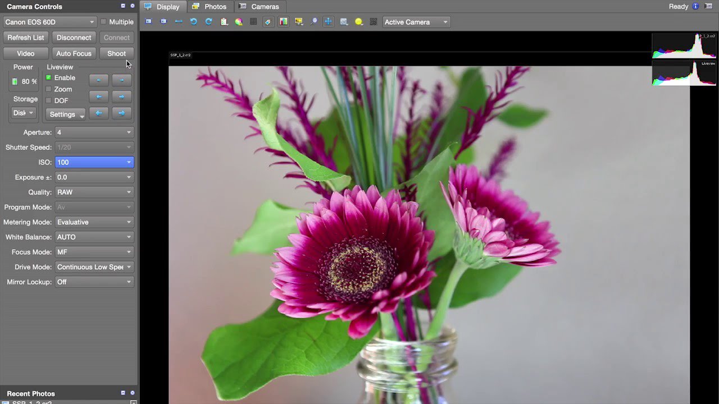Image resolution: width=719 pixels, height=404 pixels.
Task: Click the color wheel toolbar icon
Action: 239,22
